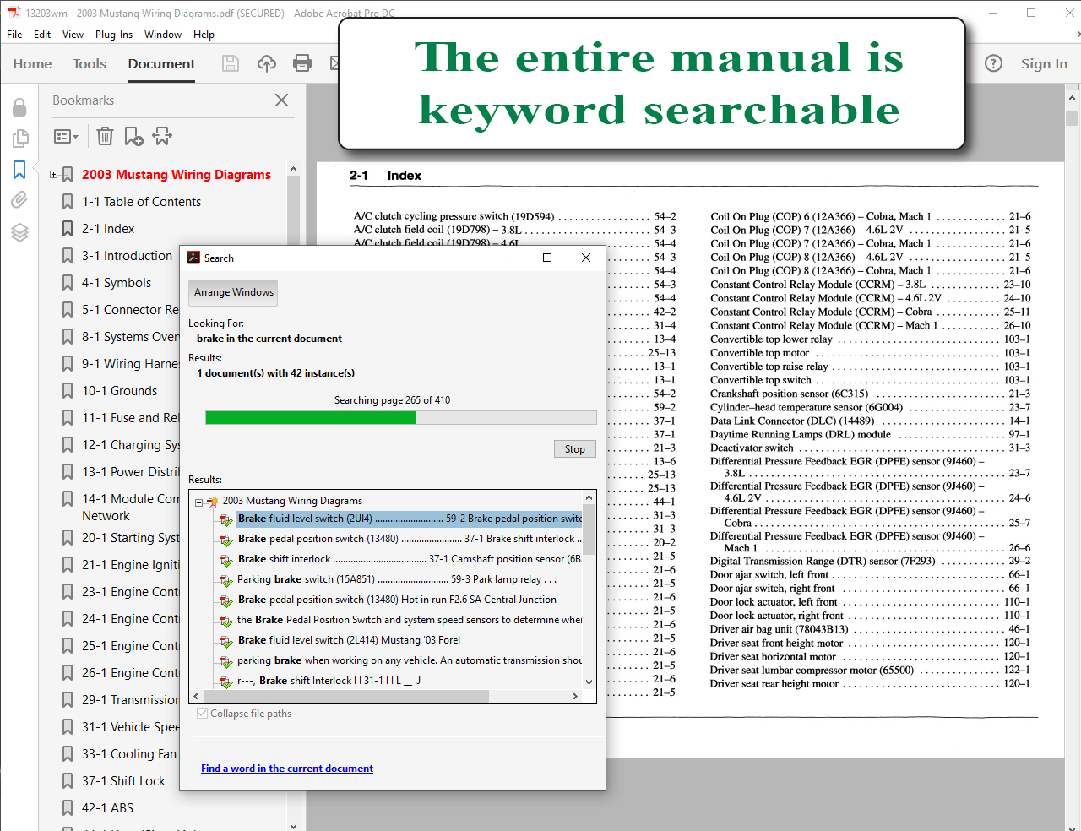This screenshot has height=831, width=1081.
Task: Click the green search progress bar
Action: point(311,417)
